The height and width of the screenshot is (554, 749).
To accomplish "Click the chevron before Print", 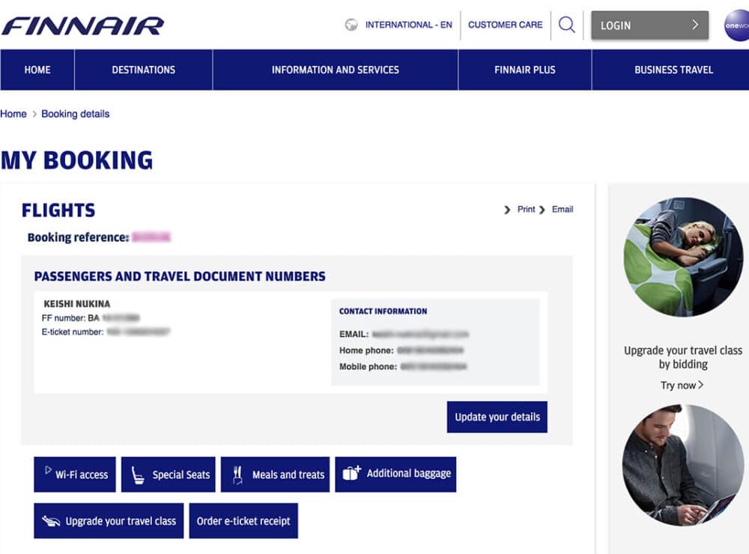I will pyautogui.click(x=507, y=210).
